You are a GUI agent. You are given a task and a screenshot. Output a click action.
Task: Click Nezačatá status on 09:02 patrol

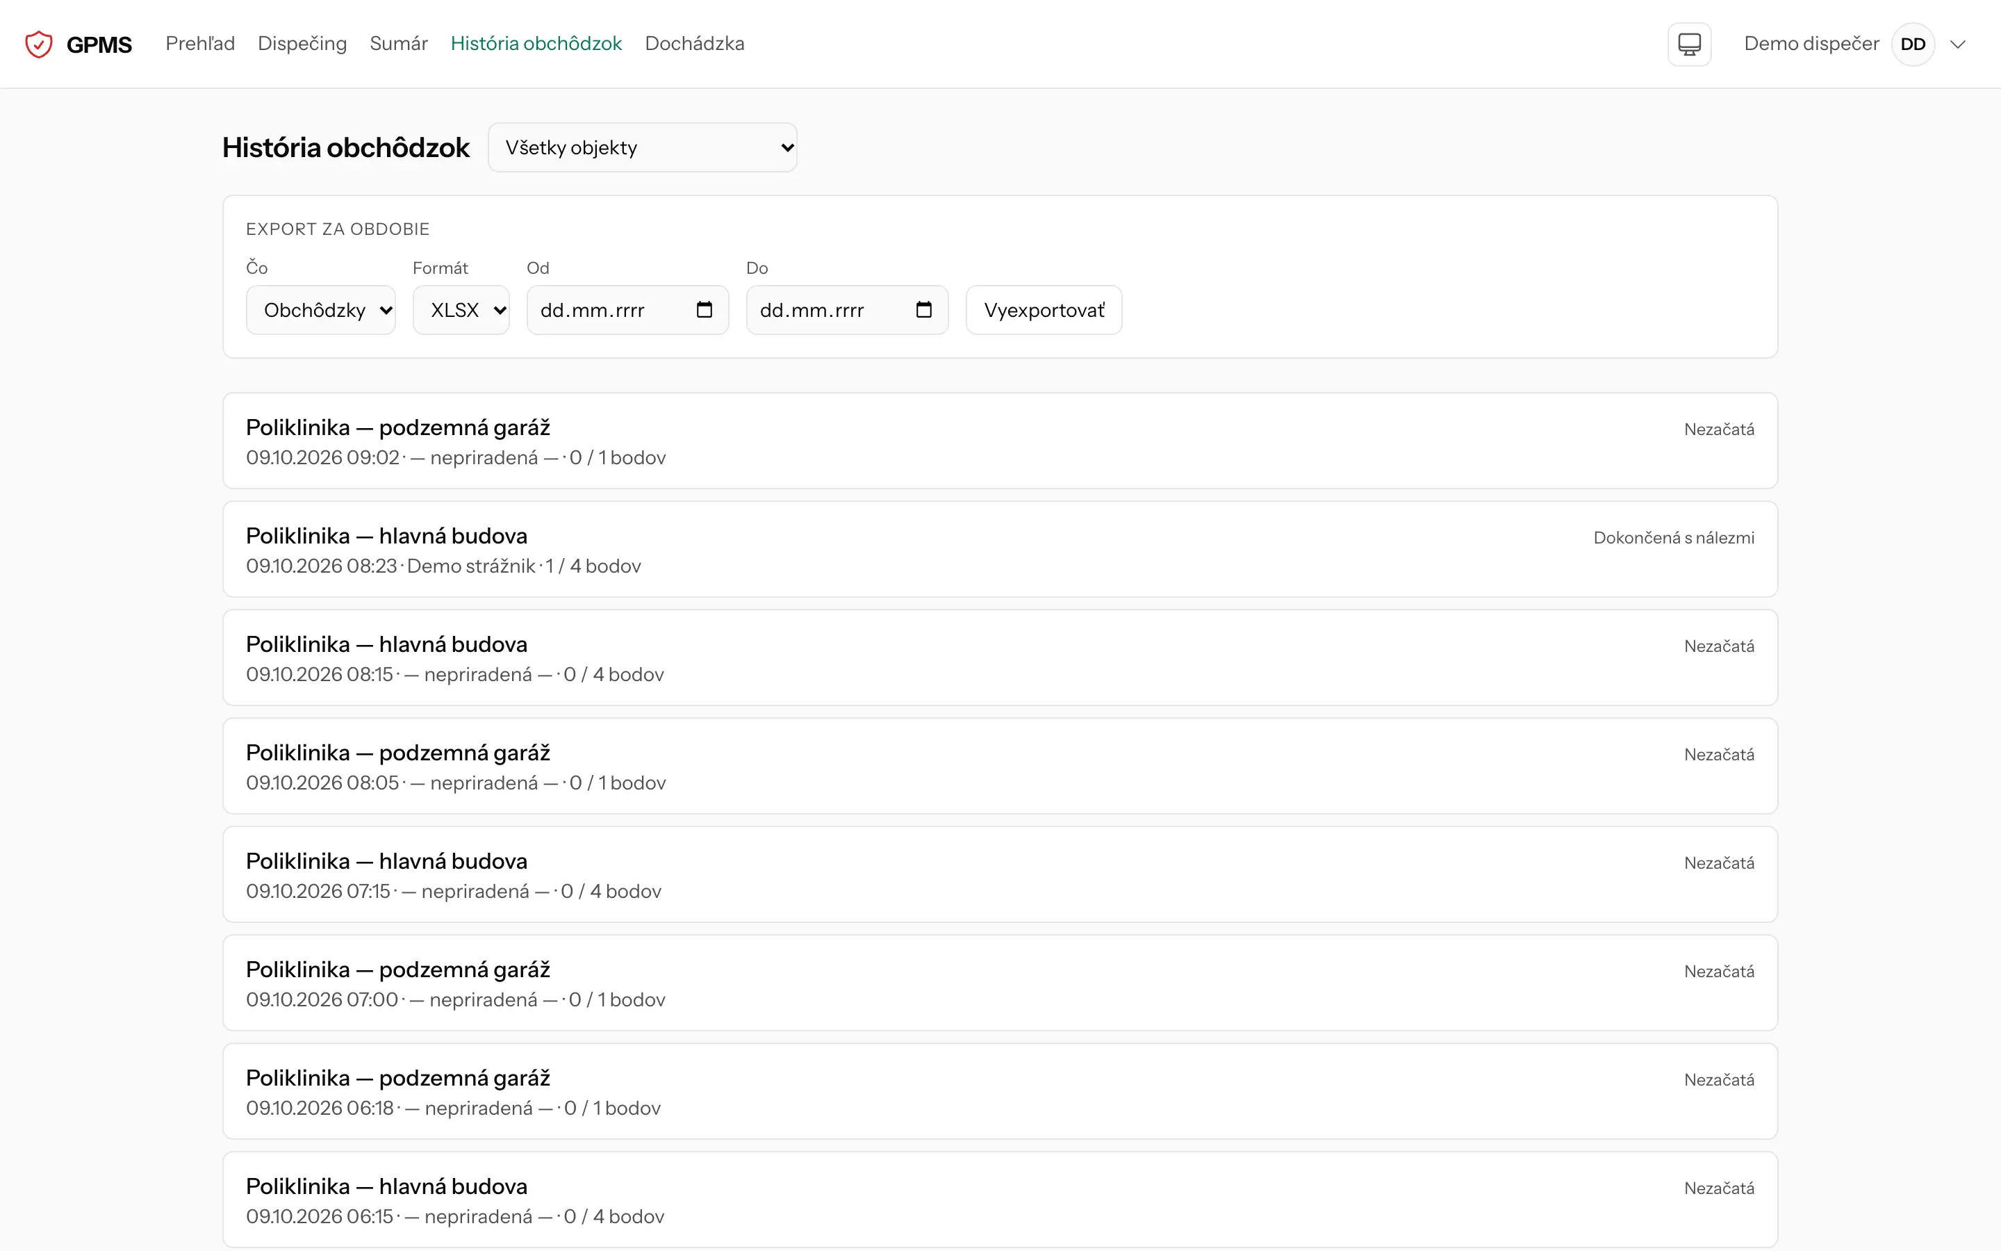click(1719, 430)
